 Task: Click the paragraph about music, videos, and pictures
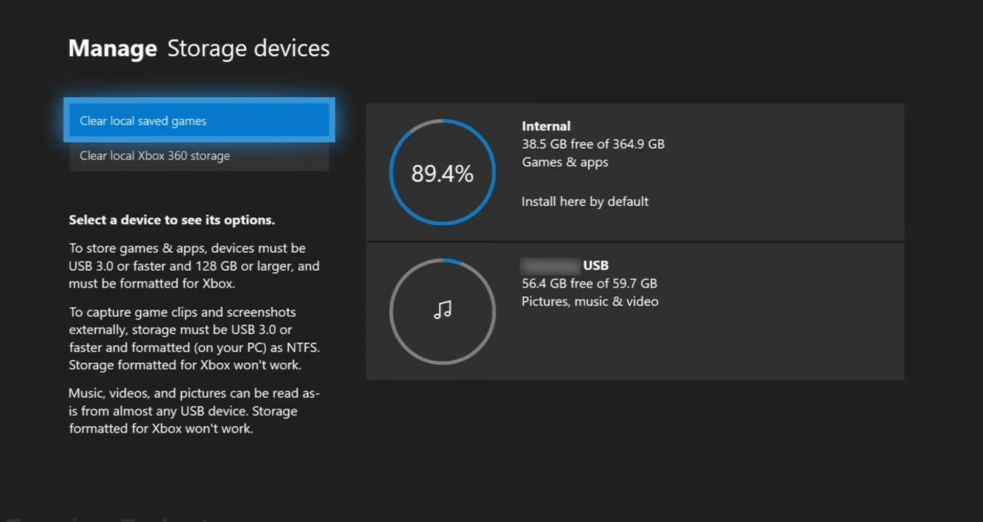pos(194,411)
